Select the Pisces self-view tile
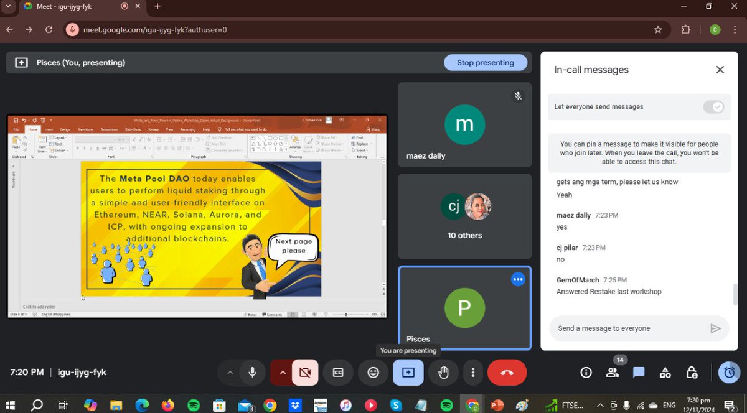 click(x=464, y=308)
